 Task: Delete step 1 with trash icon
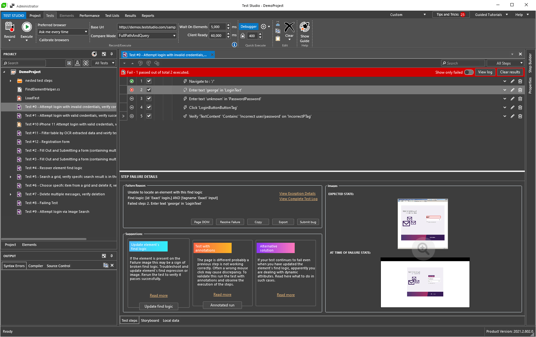coord(520,81)
